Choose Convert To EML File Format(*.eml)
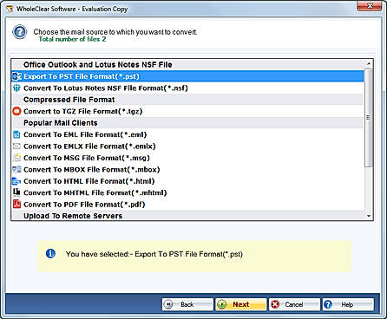 (x=187, y=134)
